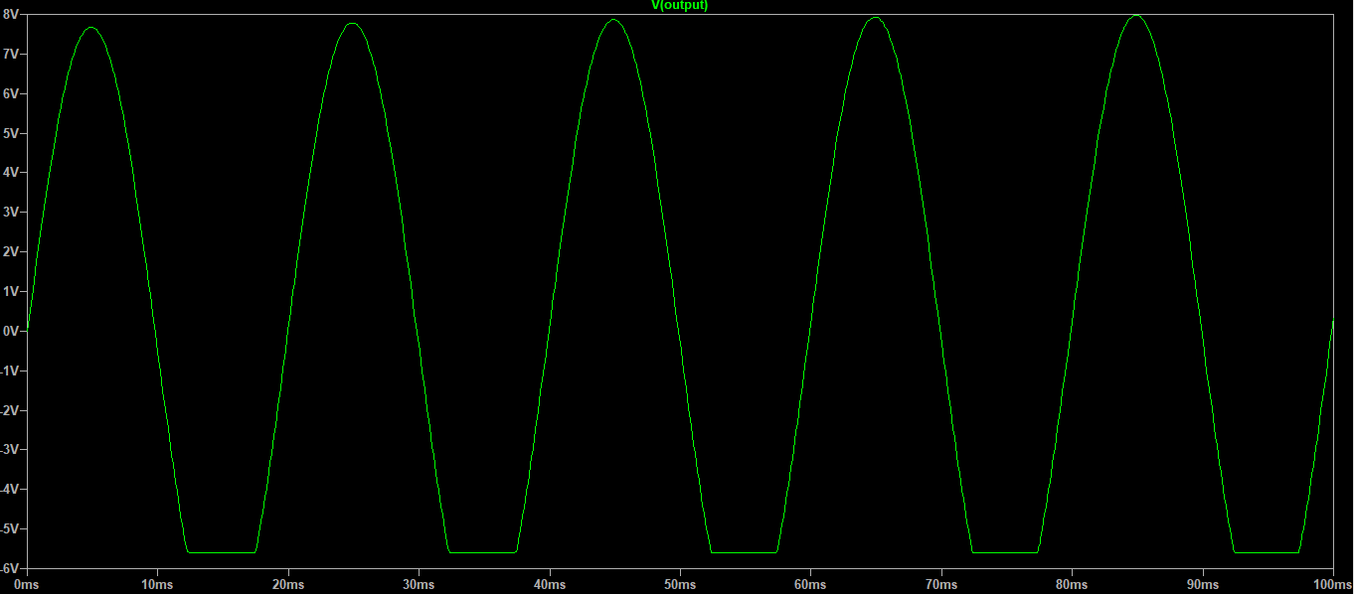Select the -1V vertical axis label

(x=10, y=371)
